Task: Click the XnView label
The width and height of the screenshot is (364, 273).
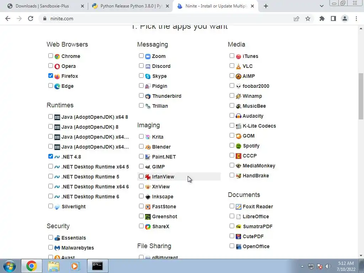Action: point(161,187)
